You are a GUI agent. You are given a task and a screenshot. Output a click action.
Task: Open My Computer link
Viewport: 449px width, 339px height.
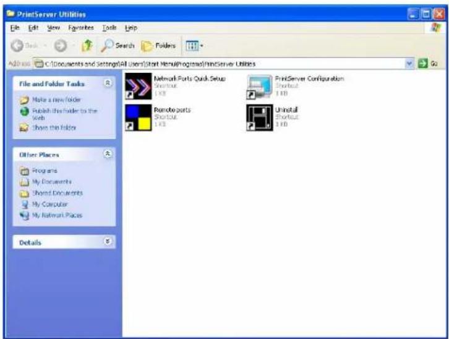point(50,204)
